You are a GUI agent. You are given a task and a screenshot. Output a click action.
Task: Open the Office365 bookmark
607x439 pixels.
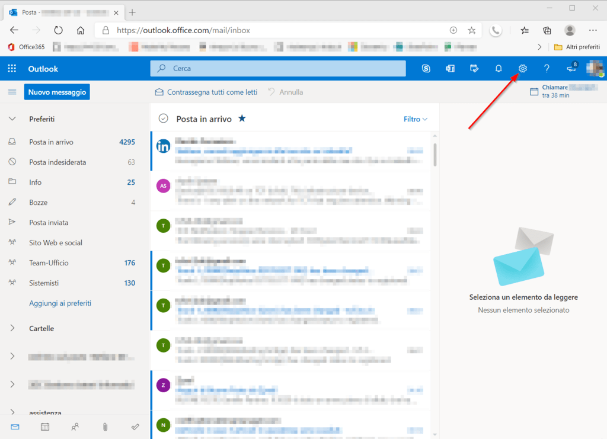point(26,47)
